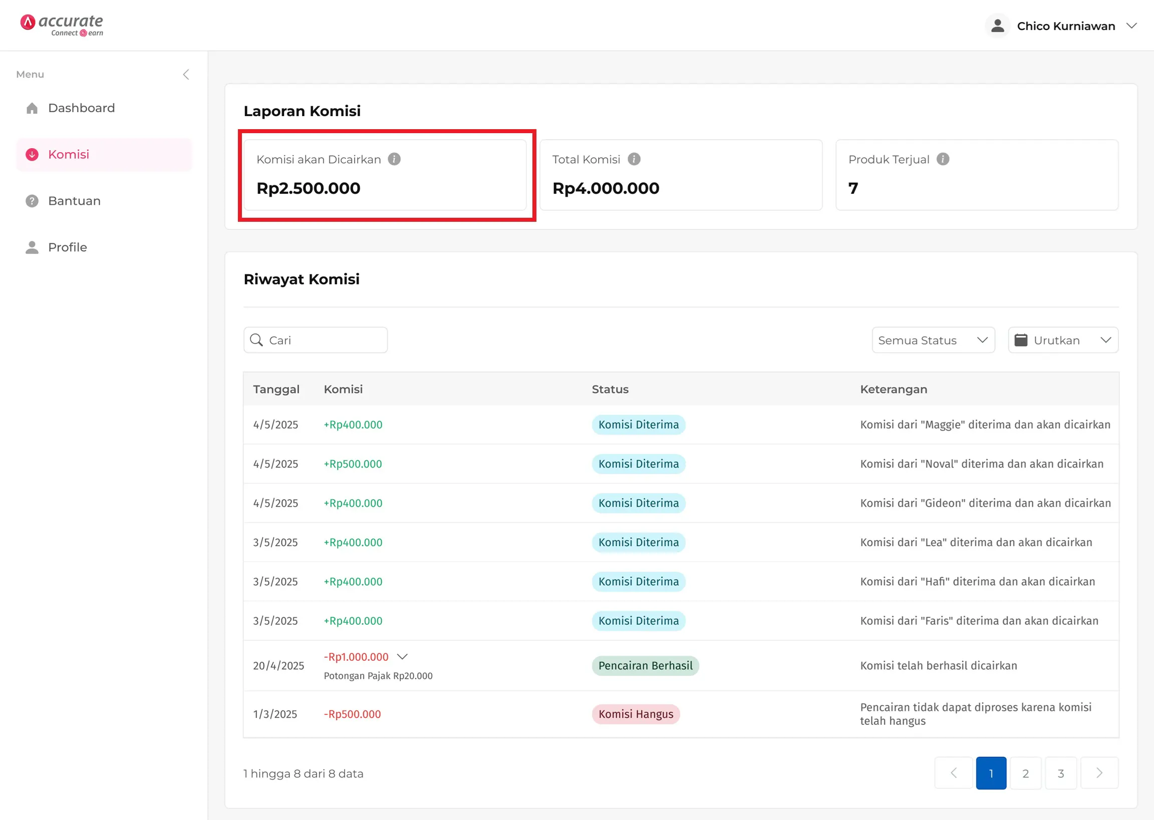This screenshot has width=1154, height=820.
Task: Click the Bantuan question mark icon
Action: [x=32, y=201]
